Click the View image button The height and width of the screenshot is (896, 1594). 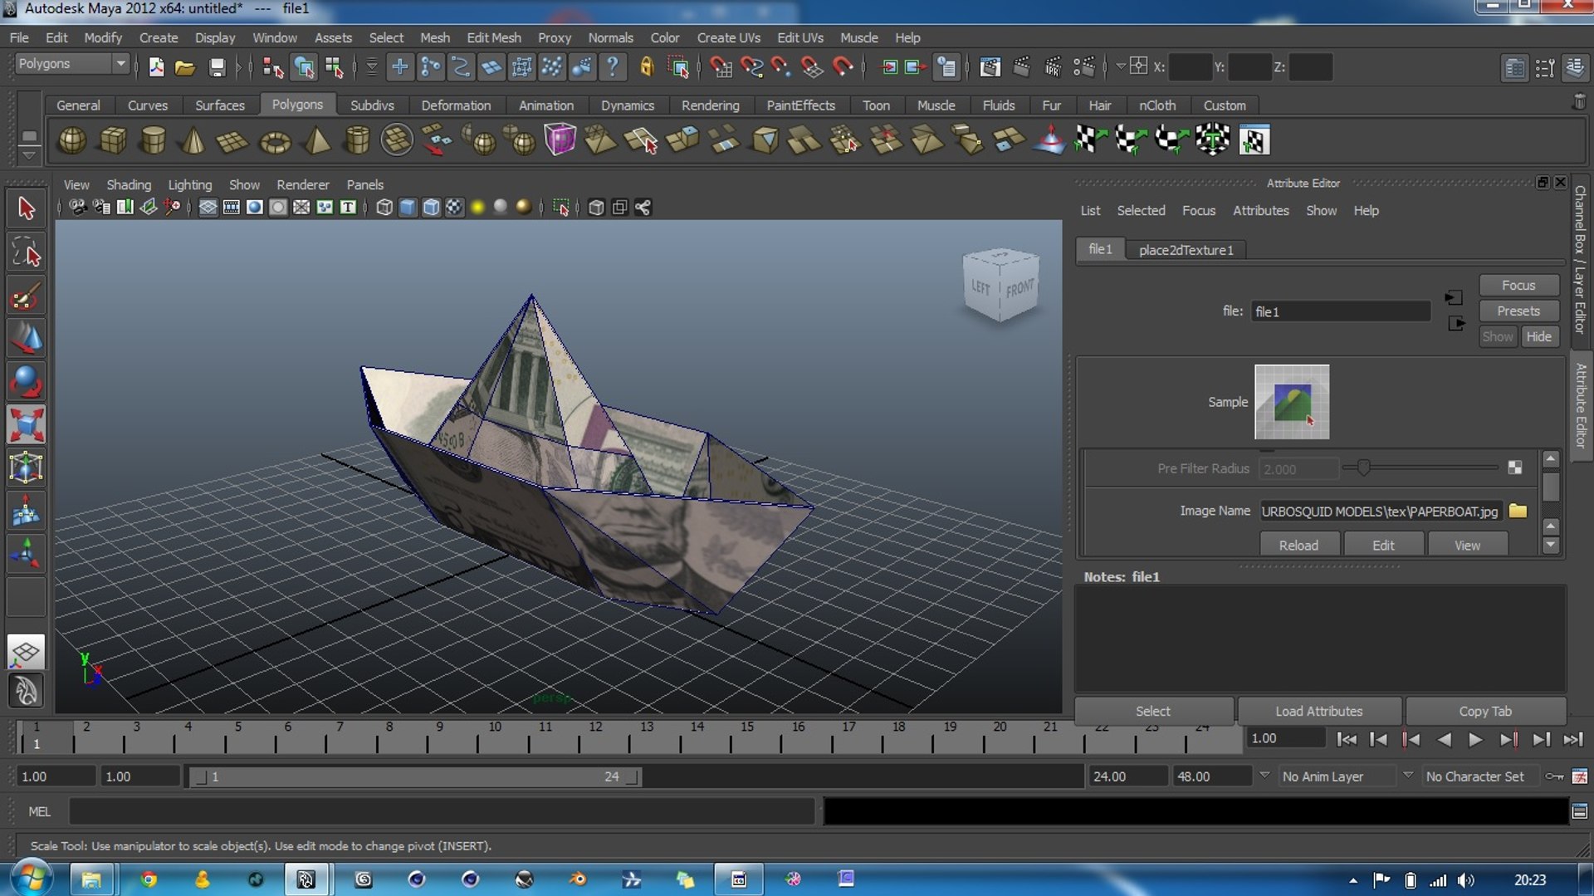1467,545
